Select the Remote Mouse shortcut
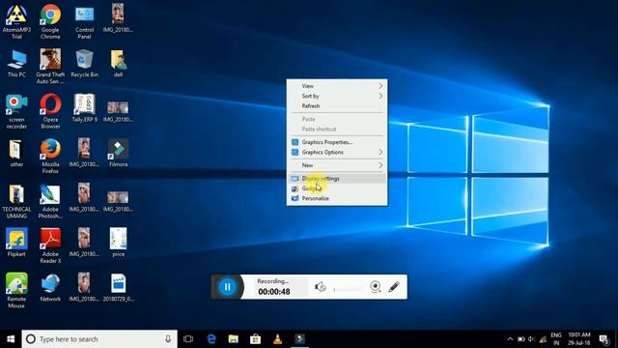This screenshot has height=348, width=618. tap(16, 291)
